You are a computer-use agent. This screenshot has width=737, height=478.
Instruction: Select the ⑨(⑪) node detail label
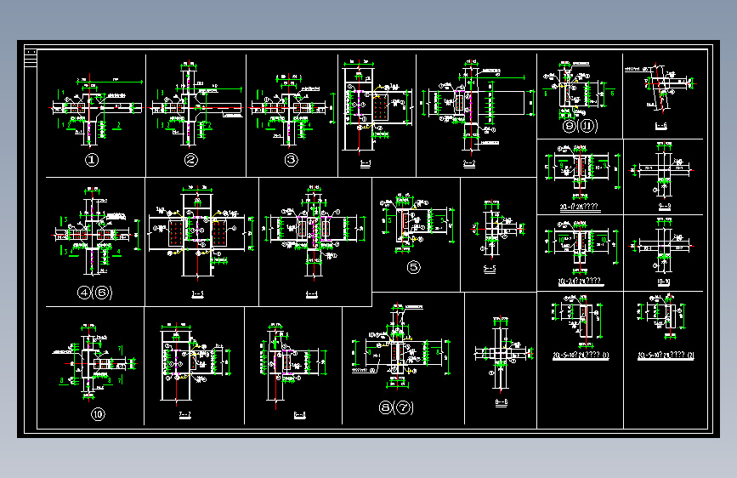580,126
